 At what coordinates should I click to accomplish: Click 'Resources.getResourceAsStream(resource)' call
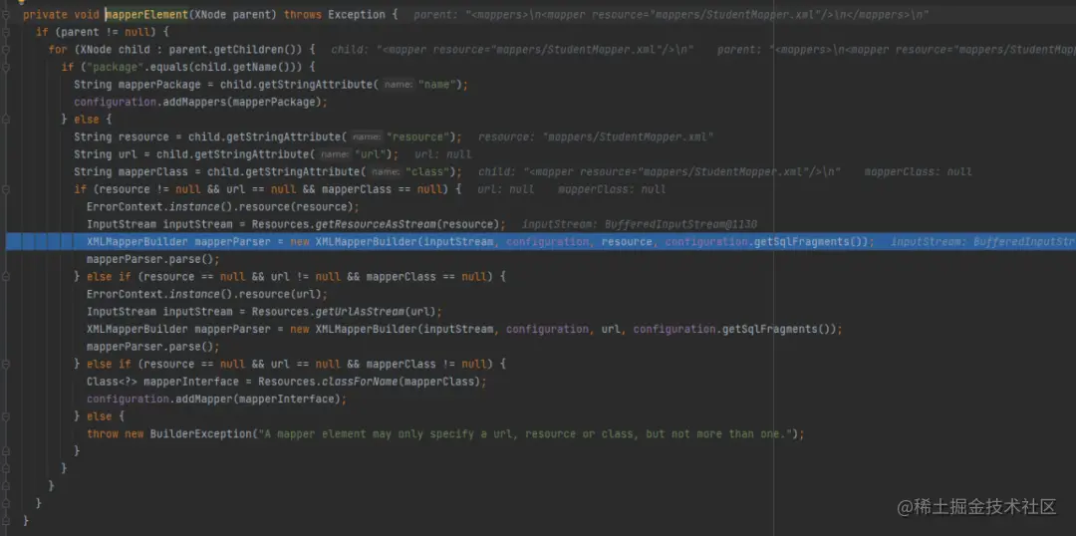[x=376, y=224]
